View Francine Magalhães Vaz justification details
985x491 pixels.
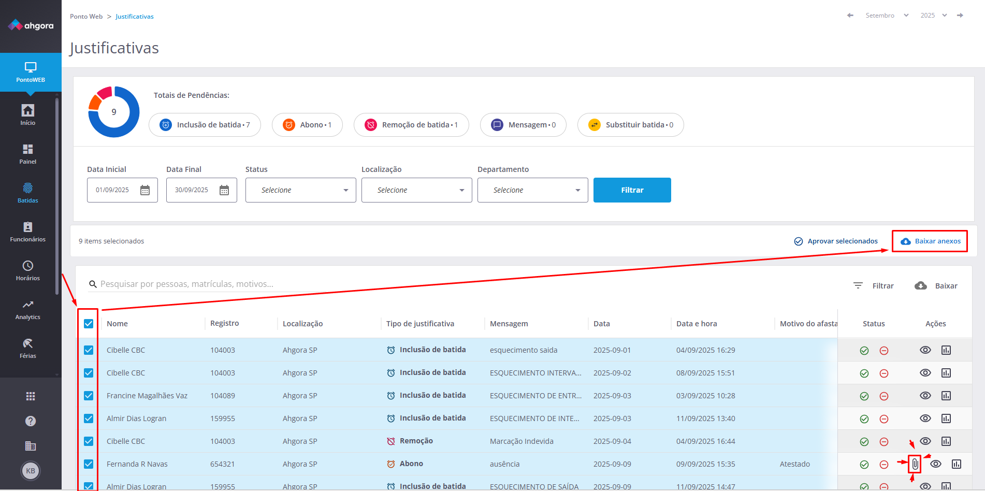pyautogui.click(x=925, y=396)
